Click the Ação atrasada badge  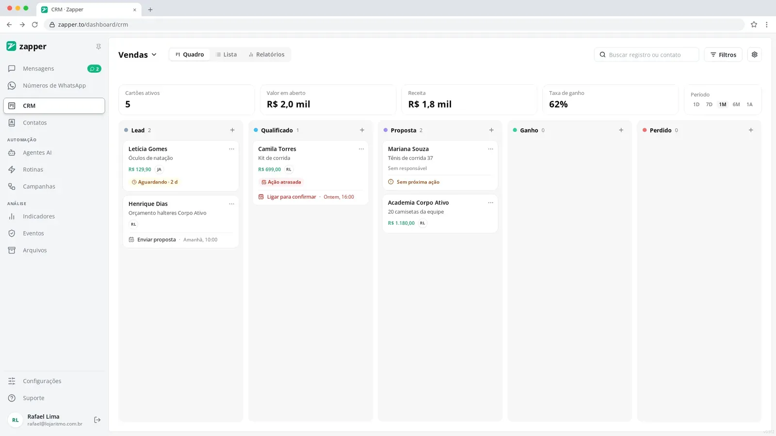[x=281, y=182]
